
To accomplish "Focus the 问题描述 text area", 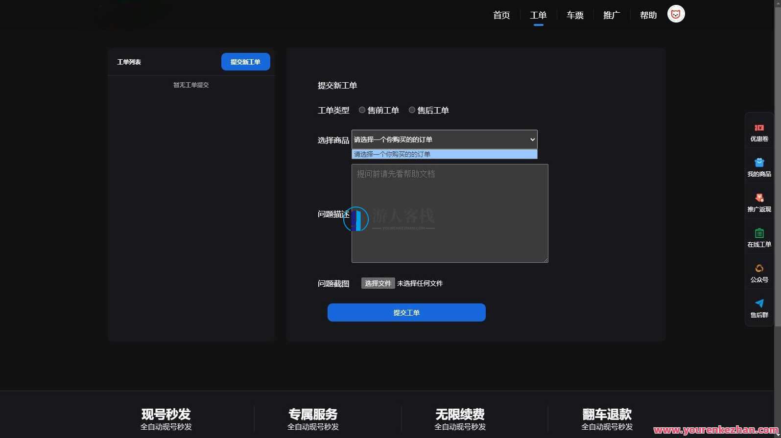I will tap(450, 213).
